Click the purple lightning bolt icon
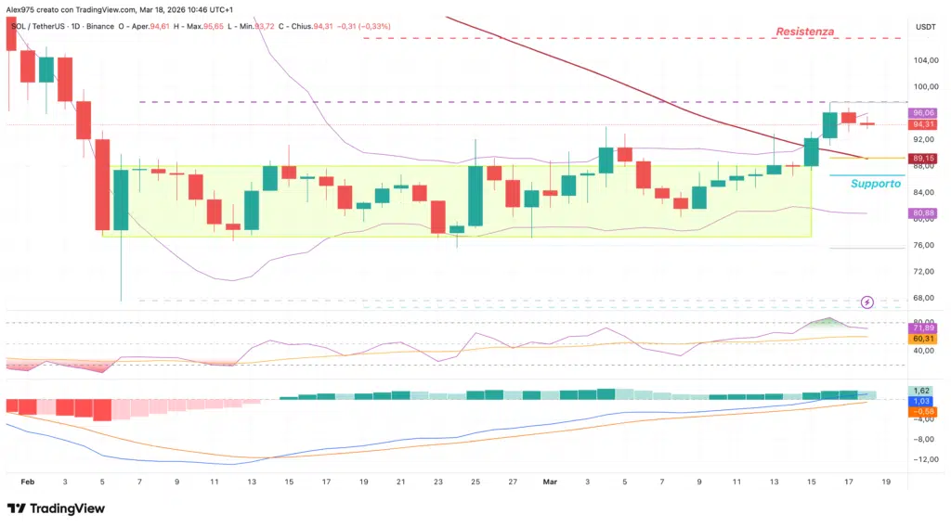 coord(866,302)
